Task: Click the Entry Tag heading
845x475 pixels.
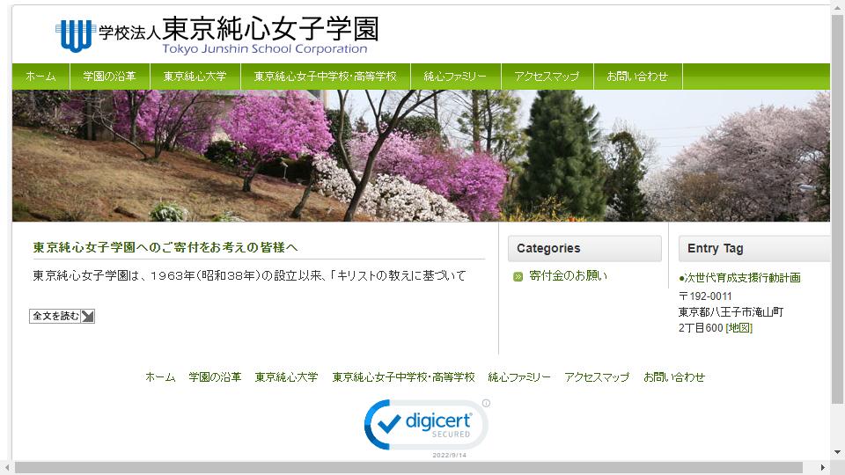Action: [715, 248]
